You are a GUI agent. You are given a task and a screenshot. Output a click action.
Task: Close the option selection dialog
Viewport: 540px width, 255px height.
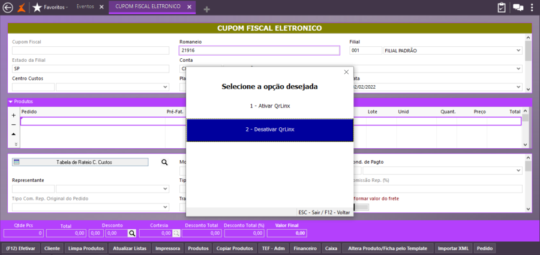pos(346,72)
